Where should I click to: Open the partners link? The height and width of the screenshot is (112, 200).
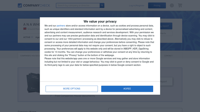(x=61, y=26)
